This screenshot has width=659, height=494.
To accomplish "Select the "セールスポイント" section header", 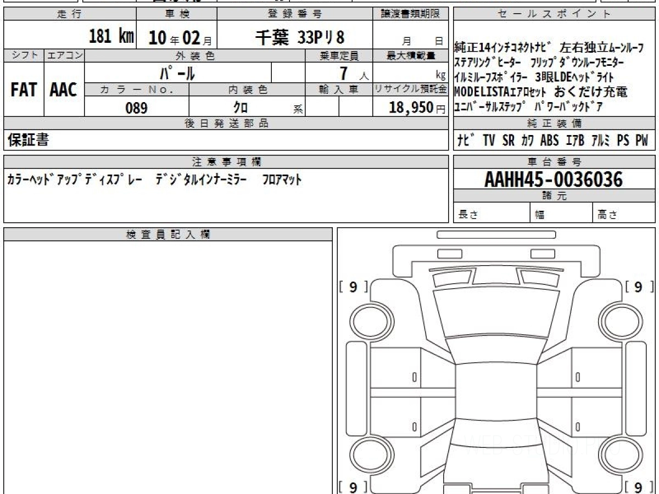I will pyautogui.click(x=554, y=14).
